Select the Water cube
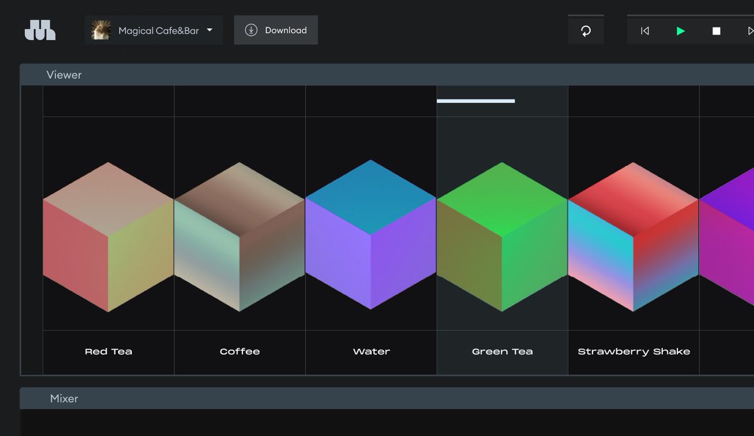754x436 pixels. click(x=371, y=235)
